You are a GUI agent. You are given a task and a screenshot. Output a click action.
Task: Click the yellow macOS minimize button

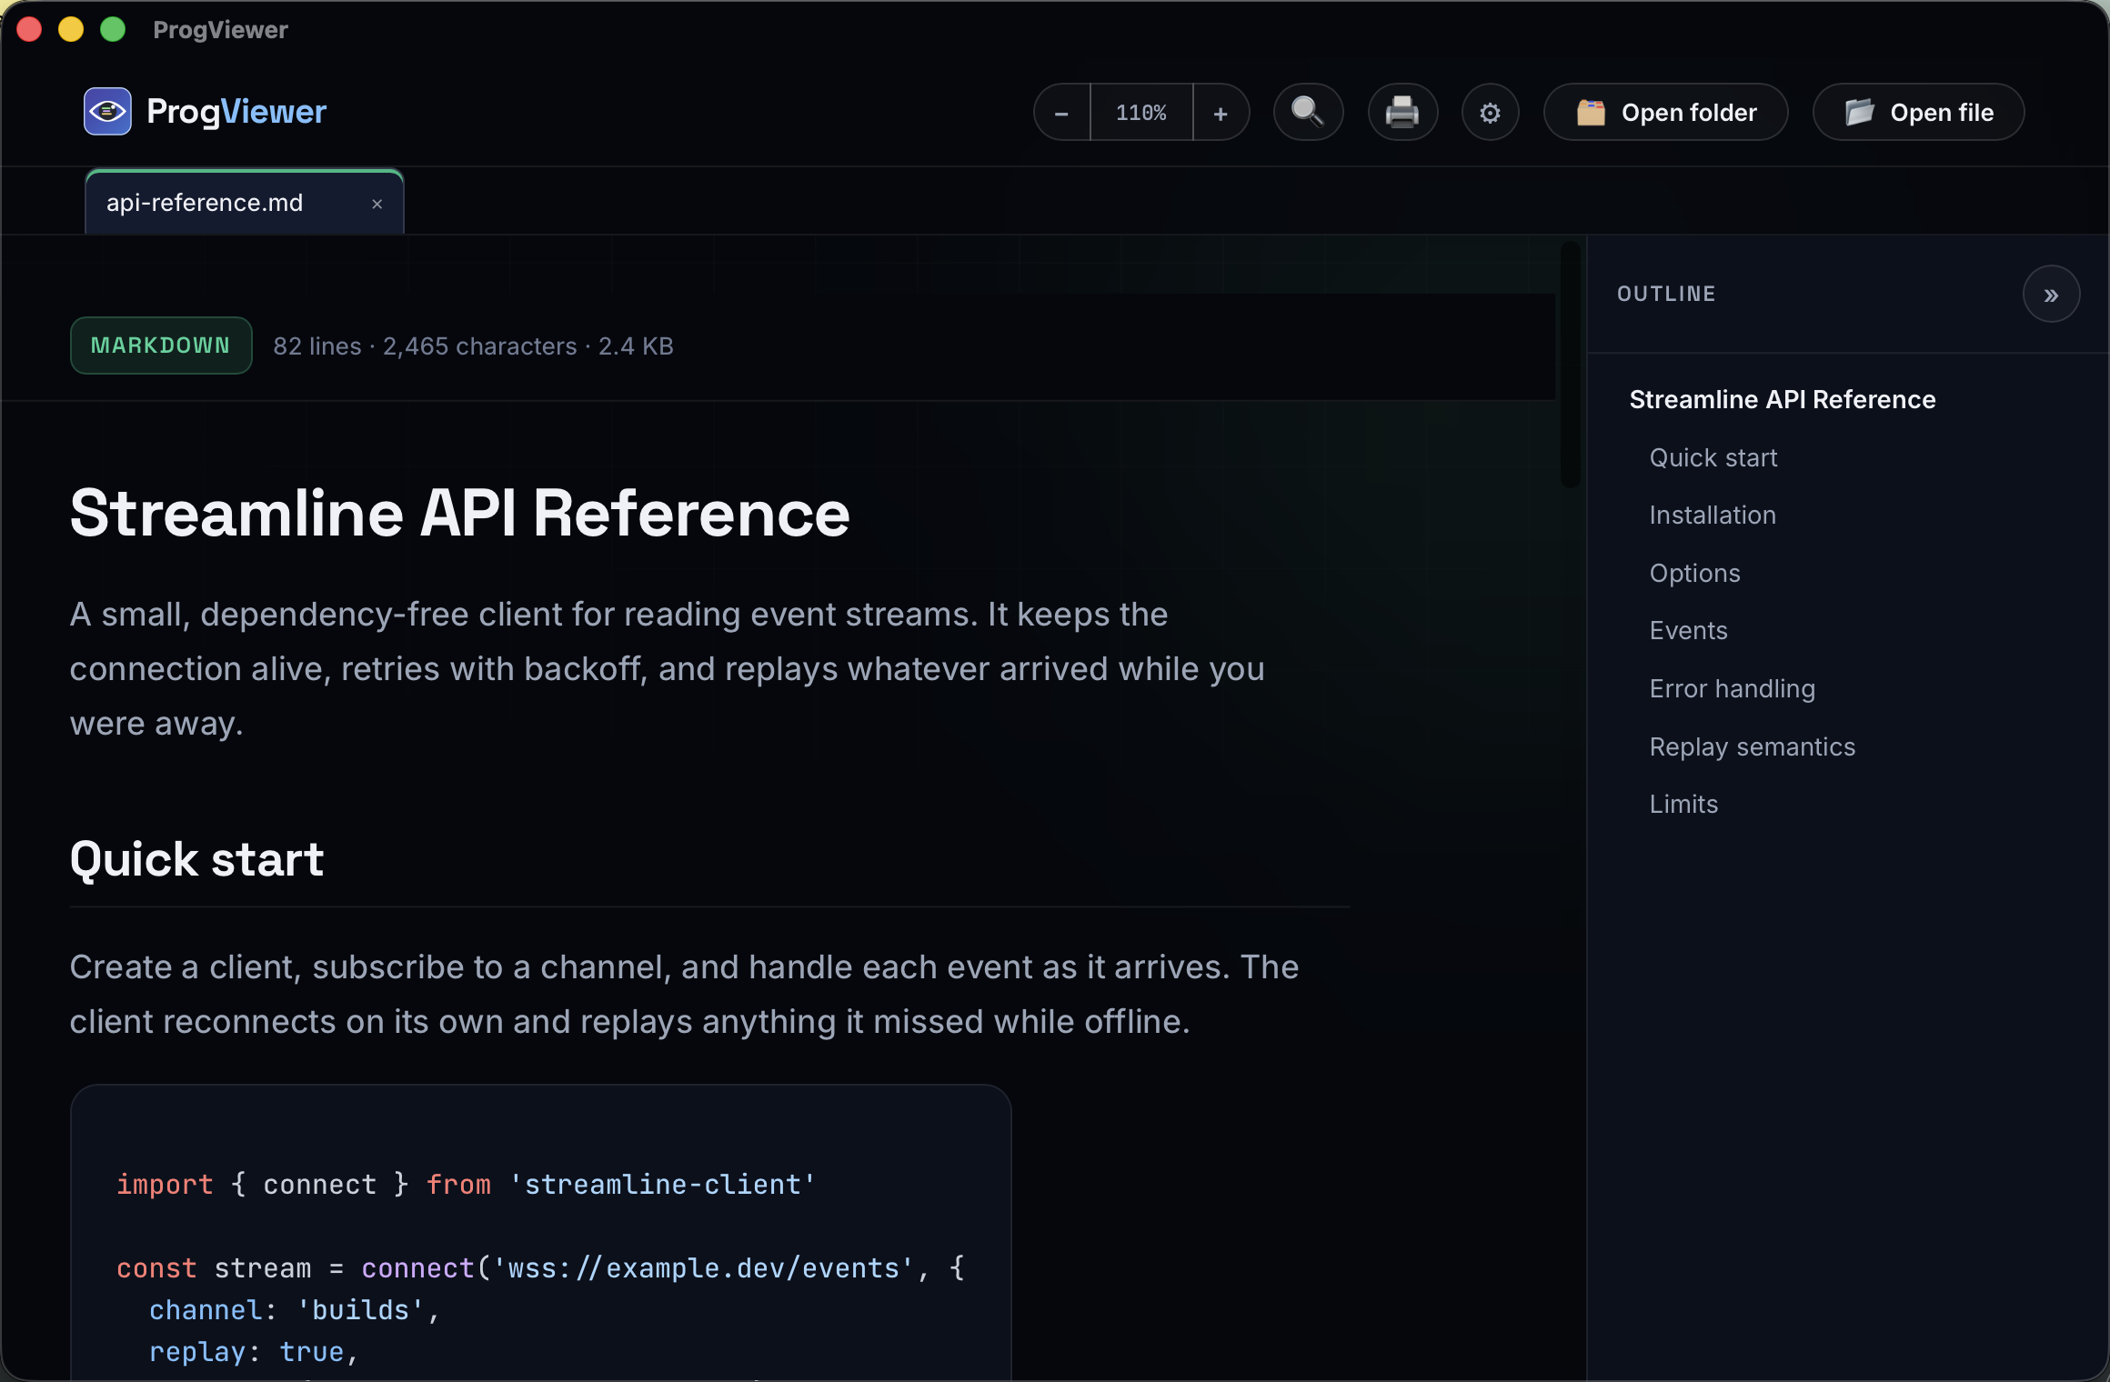[71, 30]
